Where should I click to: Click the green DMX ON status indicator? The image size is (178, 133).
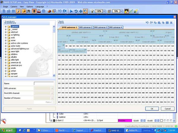pos(176,126)
